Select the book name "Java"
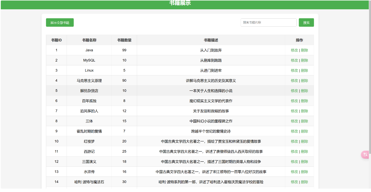 click(89, 50)
